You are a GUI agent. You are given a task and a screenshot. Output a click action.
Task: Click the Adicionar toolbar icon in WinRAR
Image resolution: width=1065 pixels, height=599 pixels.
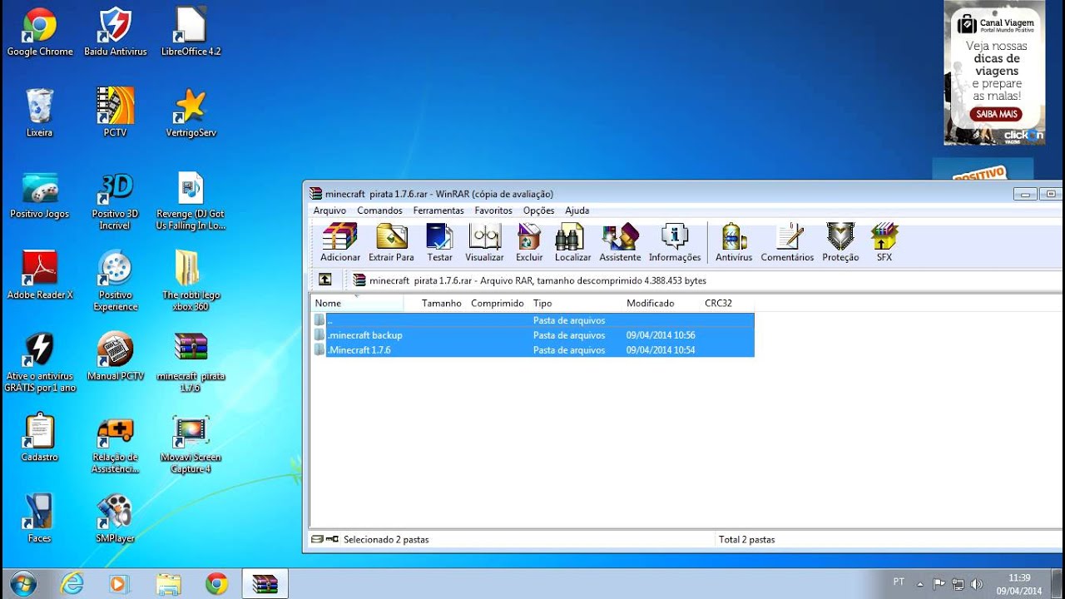click(x=339, y=242)
